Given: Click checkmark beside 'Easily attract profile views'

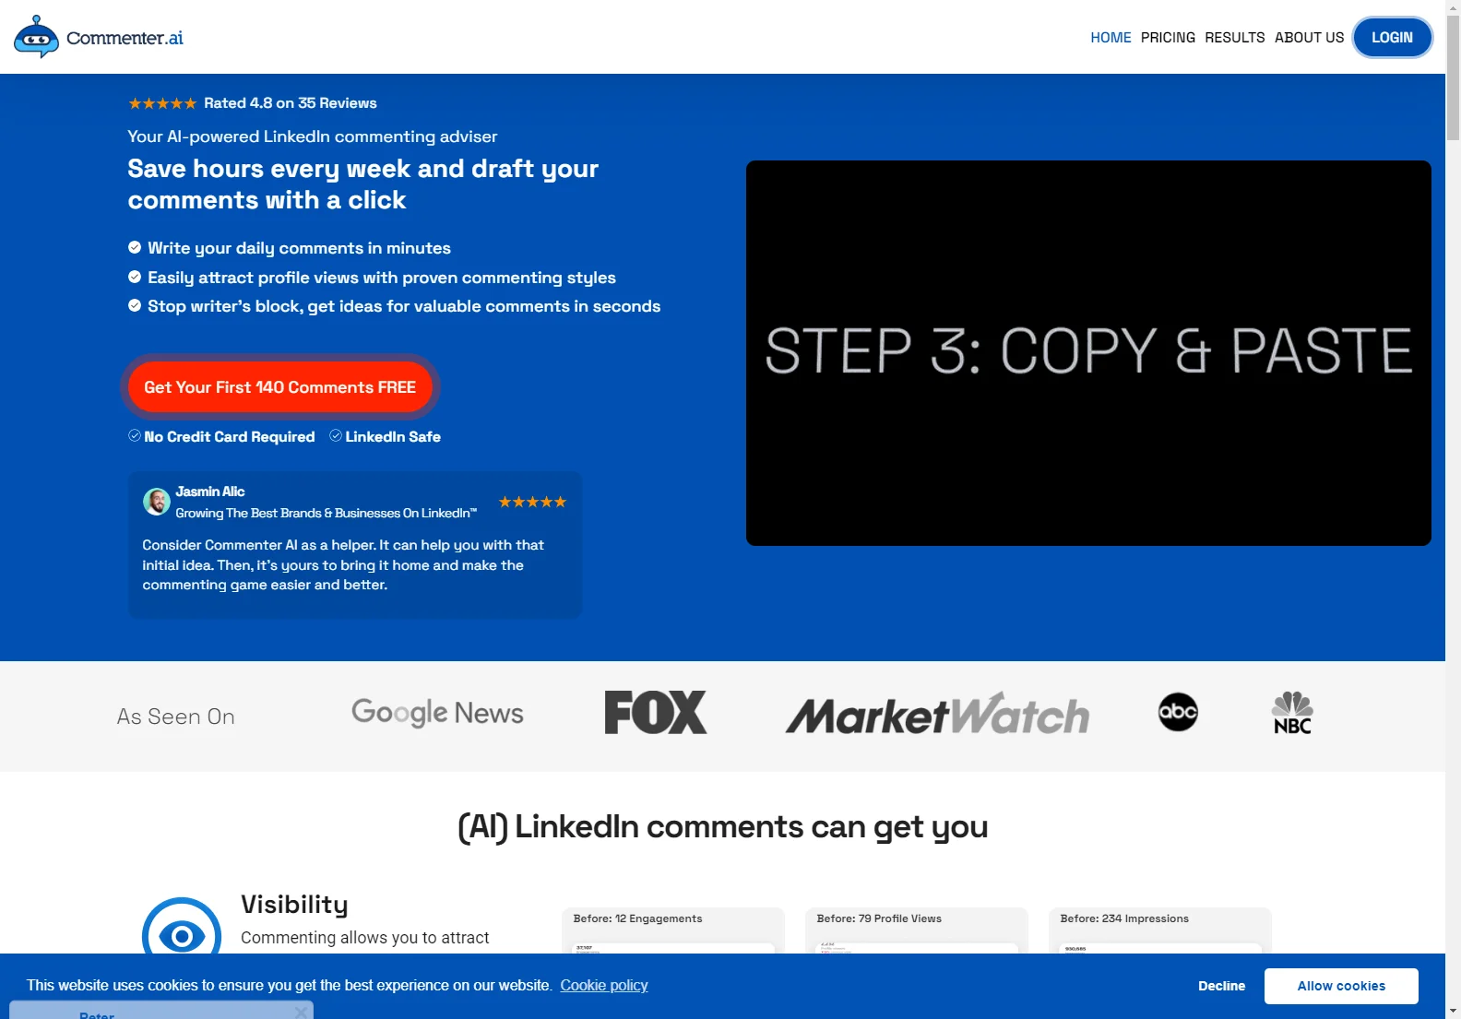Looking at the screenshot, I should point(135,277).
